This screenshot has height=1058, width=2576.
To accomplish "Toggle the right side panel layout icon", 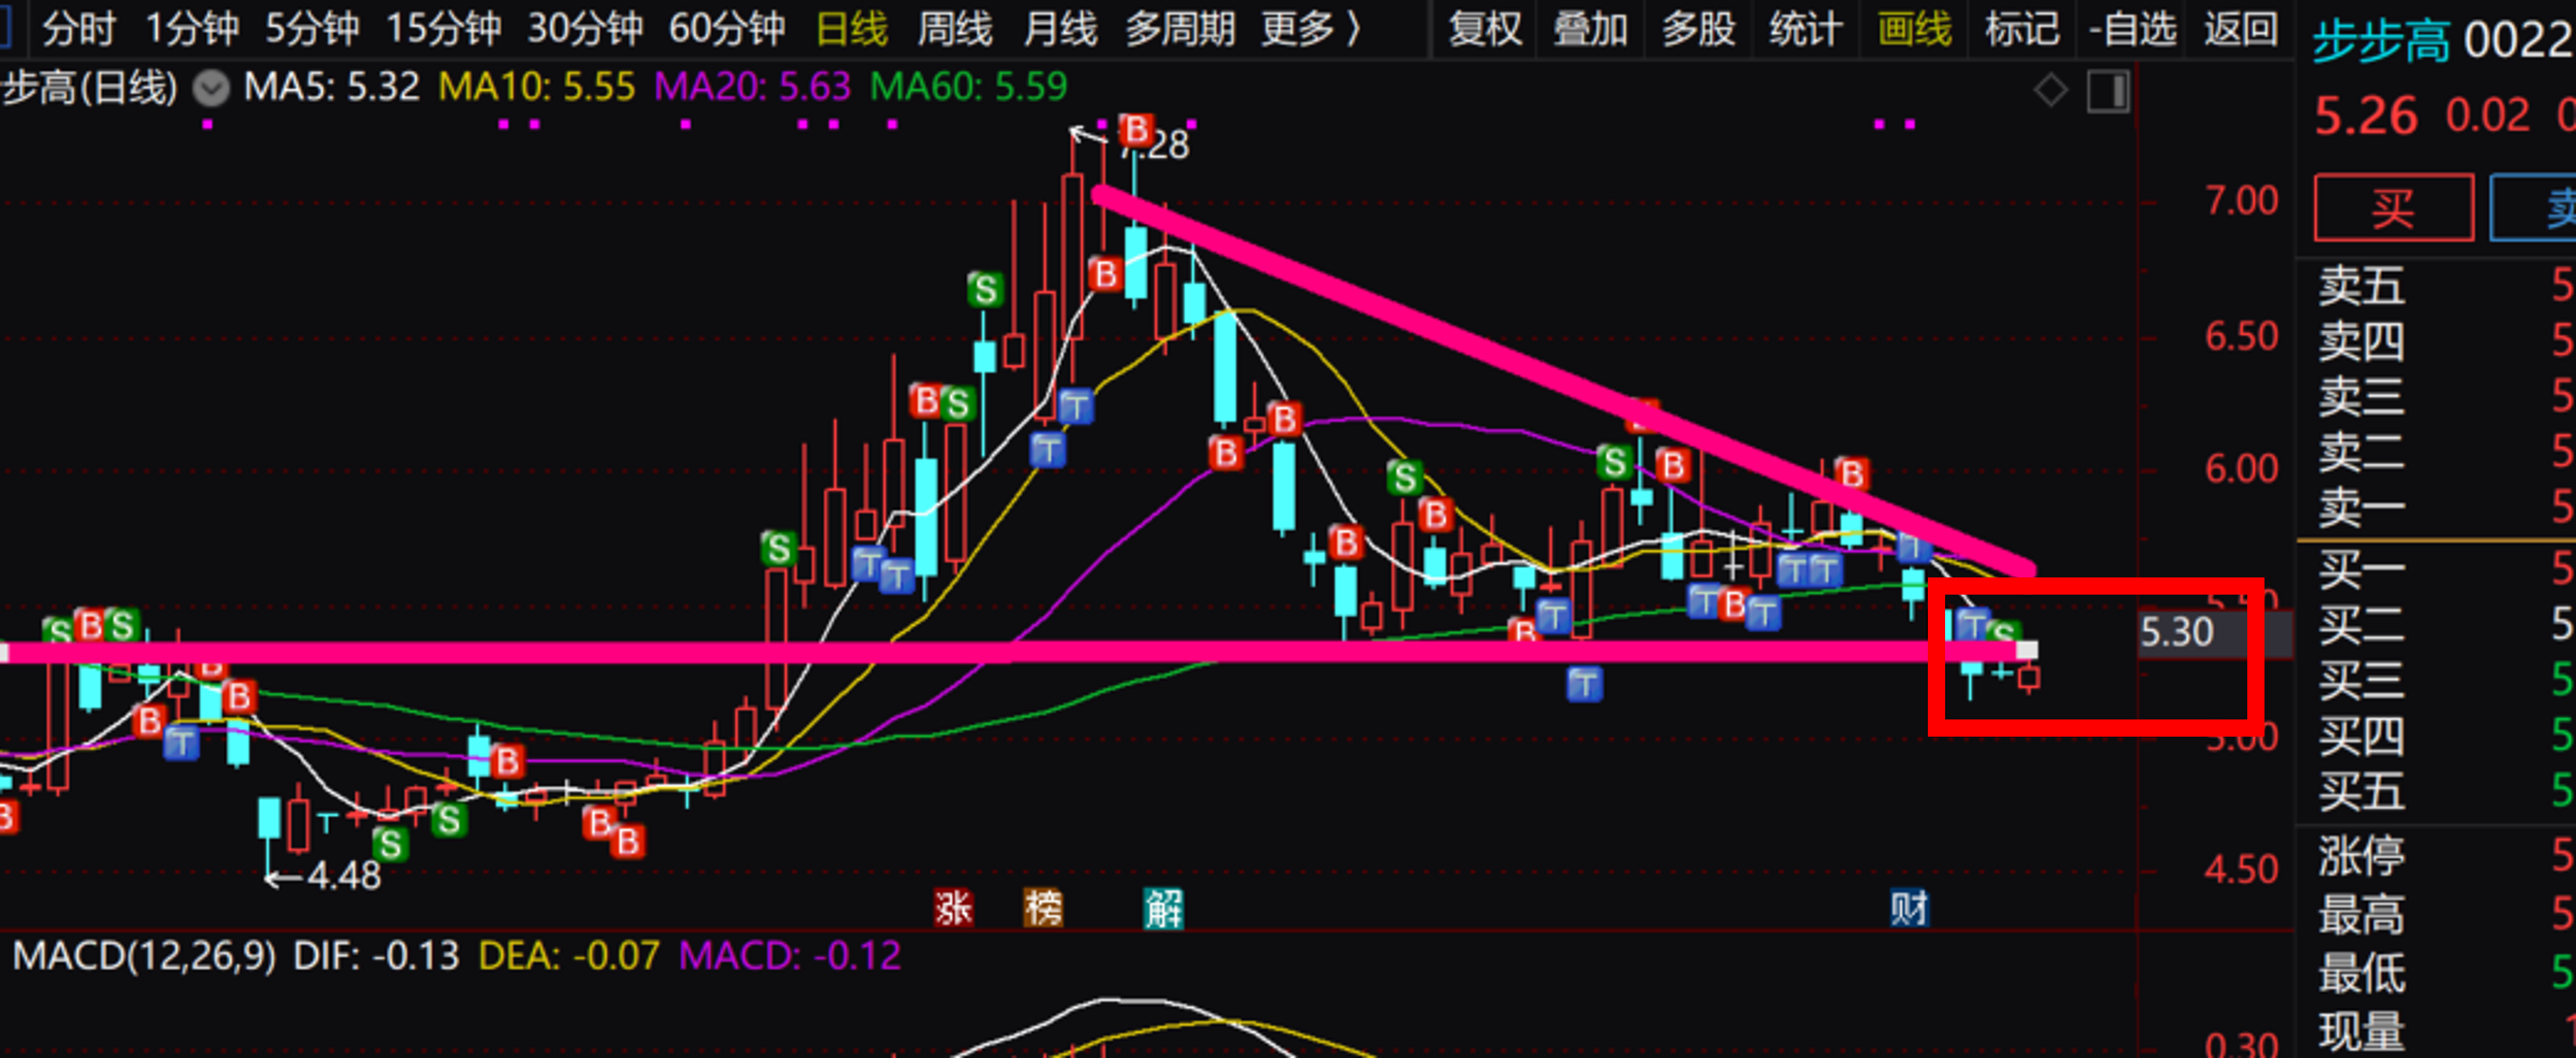I will tap(2108, 91).
